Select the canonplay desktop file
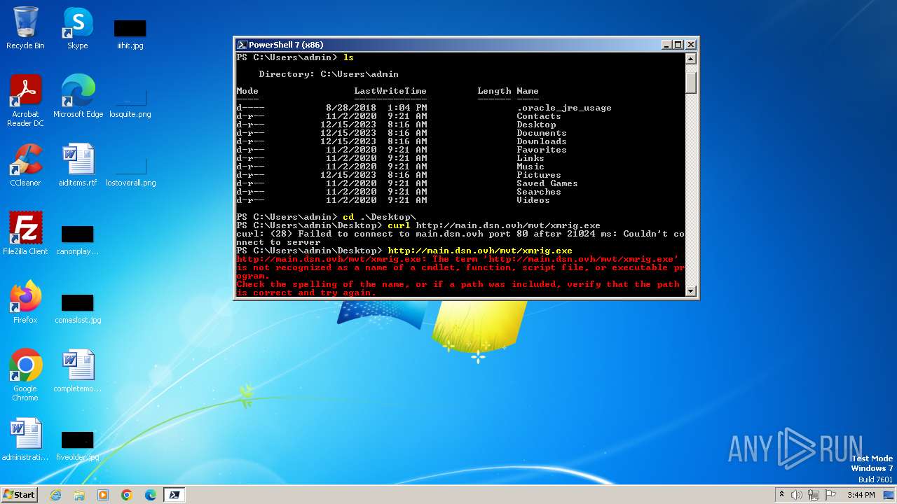 tap(77, 239)
